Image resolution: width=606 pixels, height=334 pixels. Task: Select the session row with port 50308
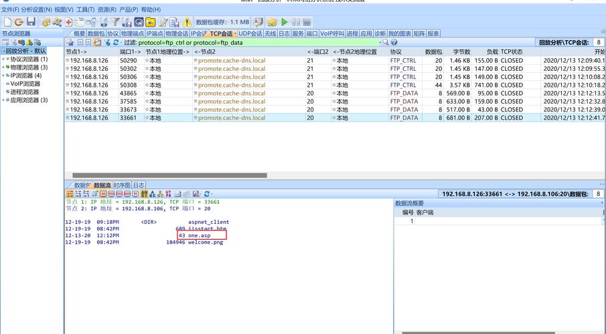click(x=335, y=86)
